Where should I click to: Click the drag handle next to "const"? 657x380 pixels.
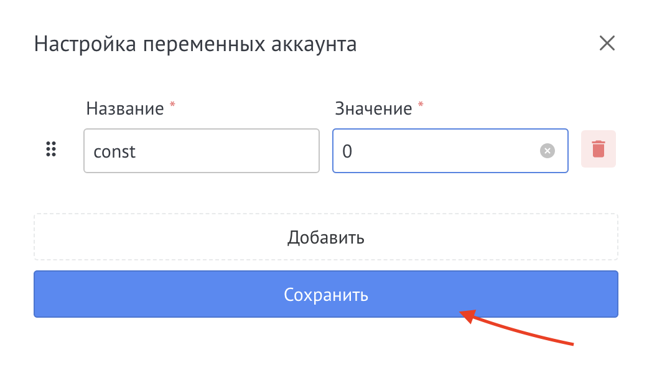51,150
